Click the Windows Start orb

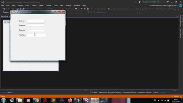tap(4, 100)
